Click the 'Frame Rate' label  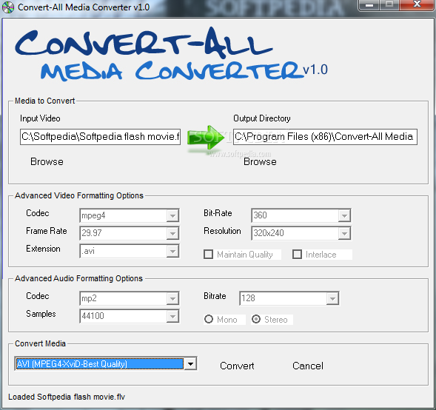(47, 231)
